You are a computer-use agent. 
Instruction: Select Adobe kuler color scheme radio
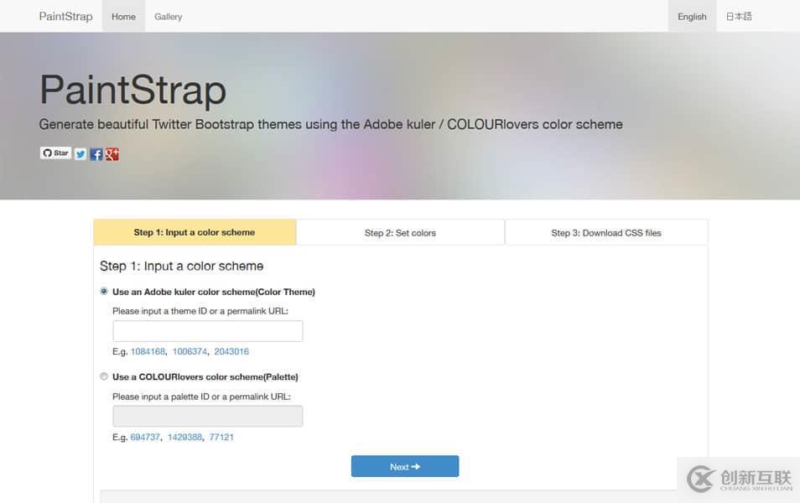click(104, 292)
